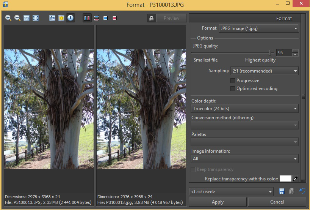Click the fit-to-window icon
This screenshot has width=310, height=210.
pyautogui.click(x=36, y=18)
